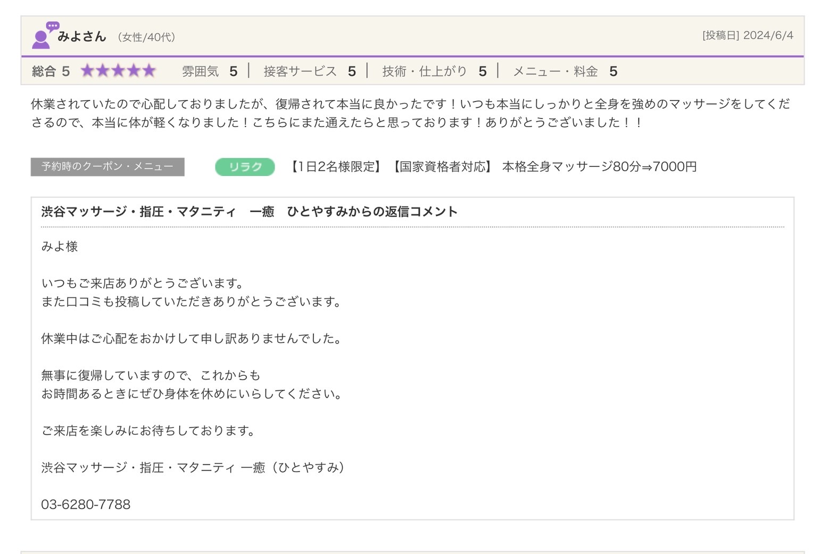Click the phone number 03-6280-7788
The width and height of the screenshot is (836, 554).
[x=86, y=505]
